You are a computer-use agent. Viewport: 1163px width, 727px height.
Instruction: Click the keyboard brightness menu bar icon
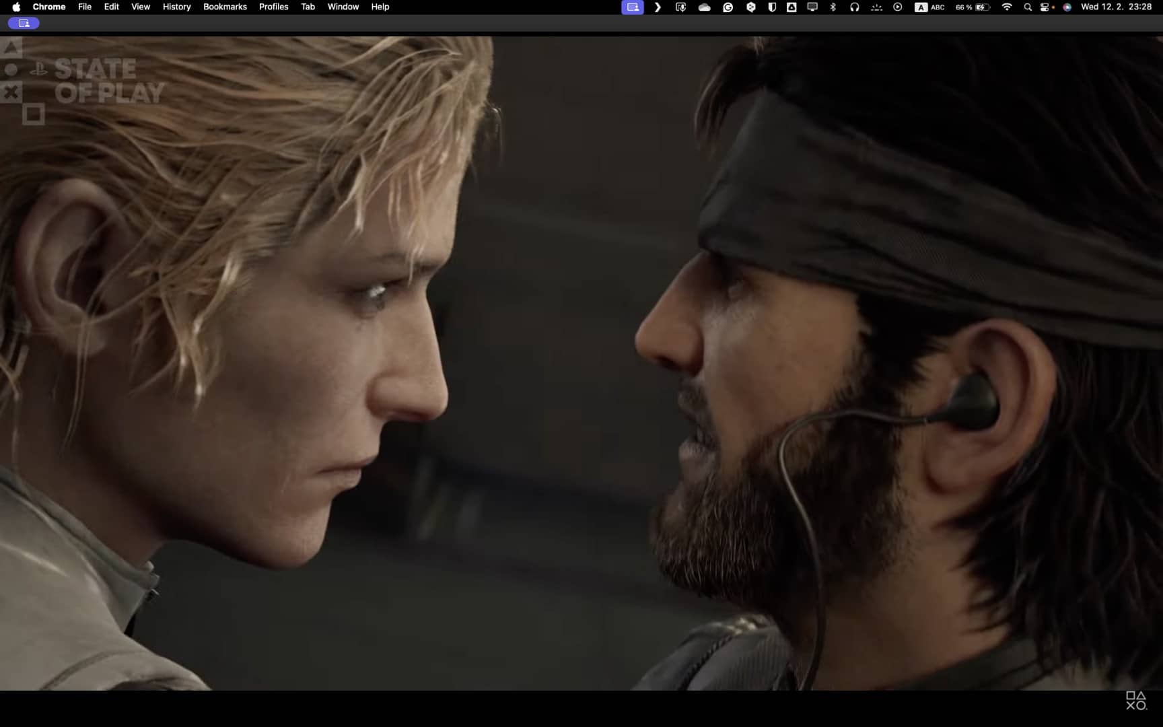point(876,7)
